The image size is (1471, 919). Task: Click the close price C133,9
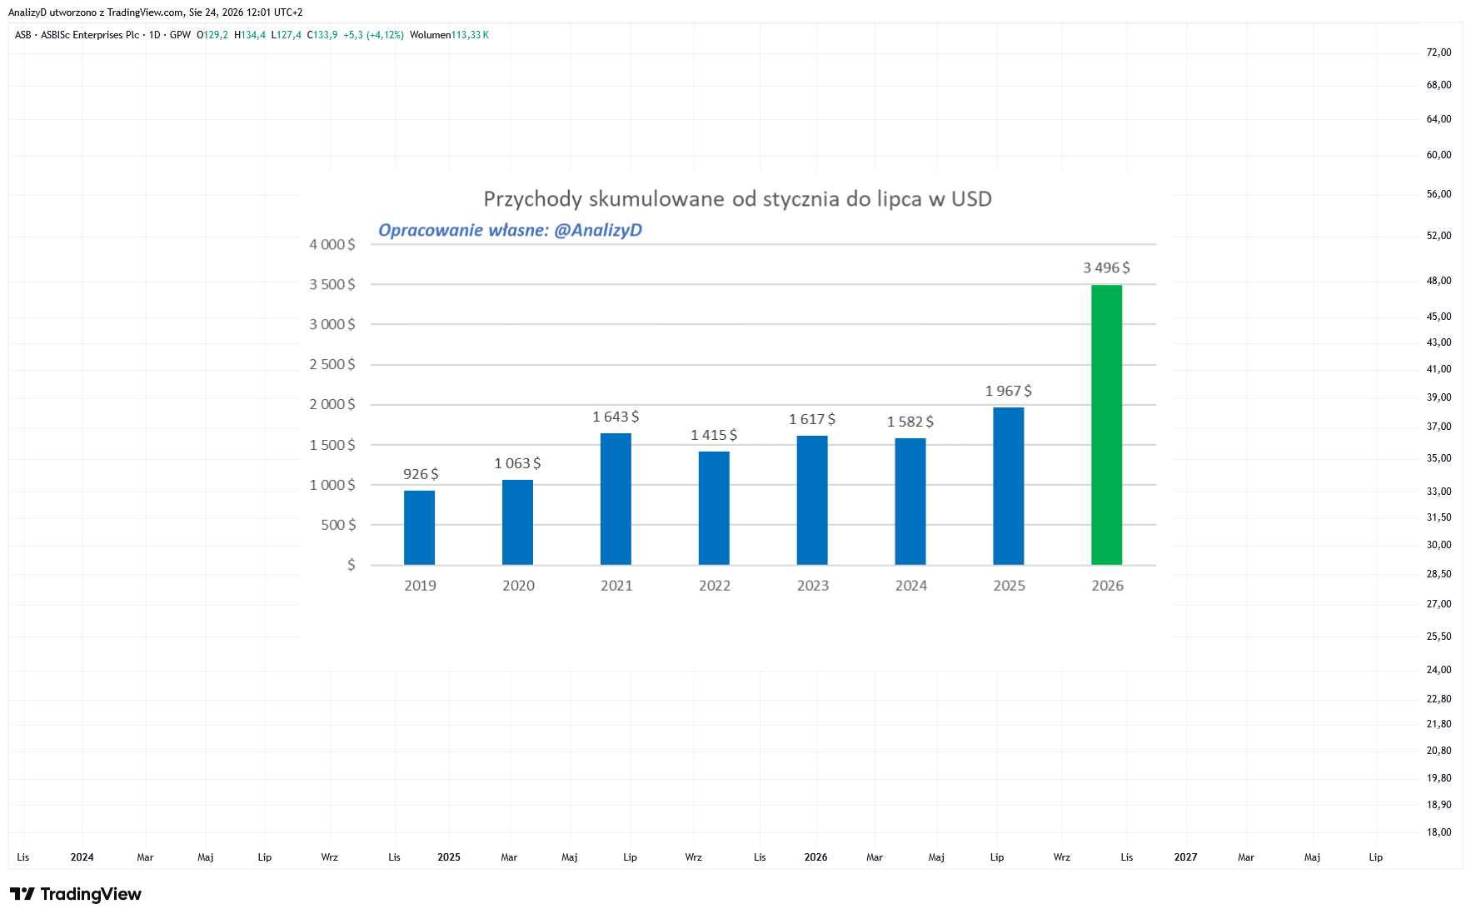coord(322,35)
